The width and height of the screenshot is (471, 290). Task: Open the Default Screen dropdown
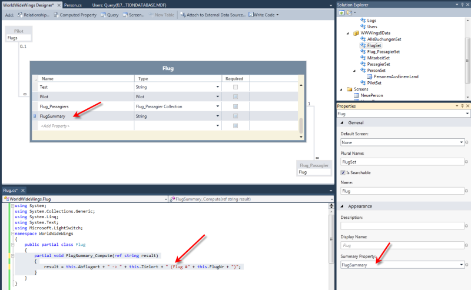(x=461, y=142)
